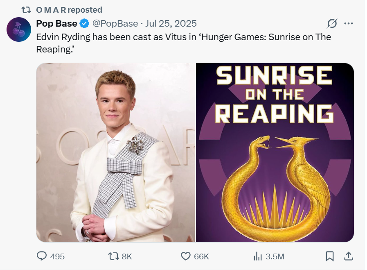This screenshot has height=270, width=367.
Task: Open the @PopBase handle link
Action: pos(115,23)
